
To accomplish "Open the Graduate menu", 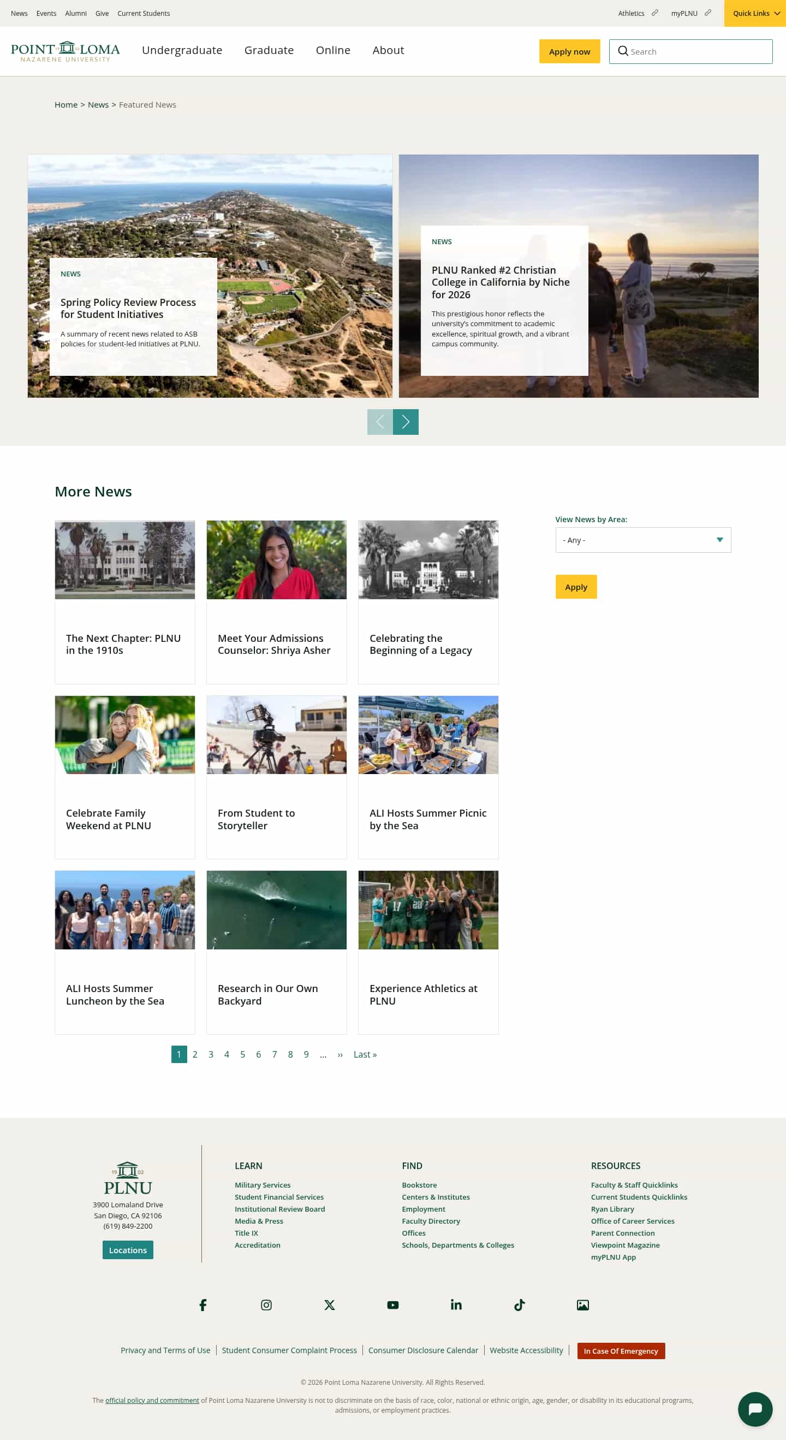I will pos(269,50).
